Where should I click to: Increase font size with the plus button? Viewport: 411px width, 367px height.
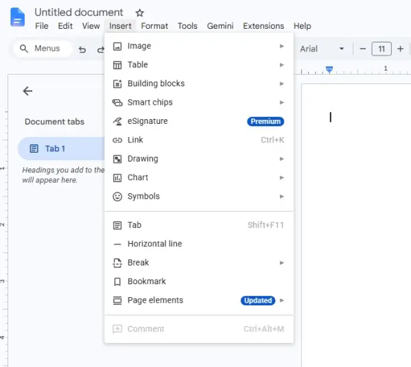[400, 49]
